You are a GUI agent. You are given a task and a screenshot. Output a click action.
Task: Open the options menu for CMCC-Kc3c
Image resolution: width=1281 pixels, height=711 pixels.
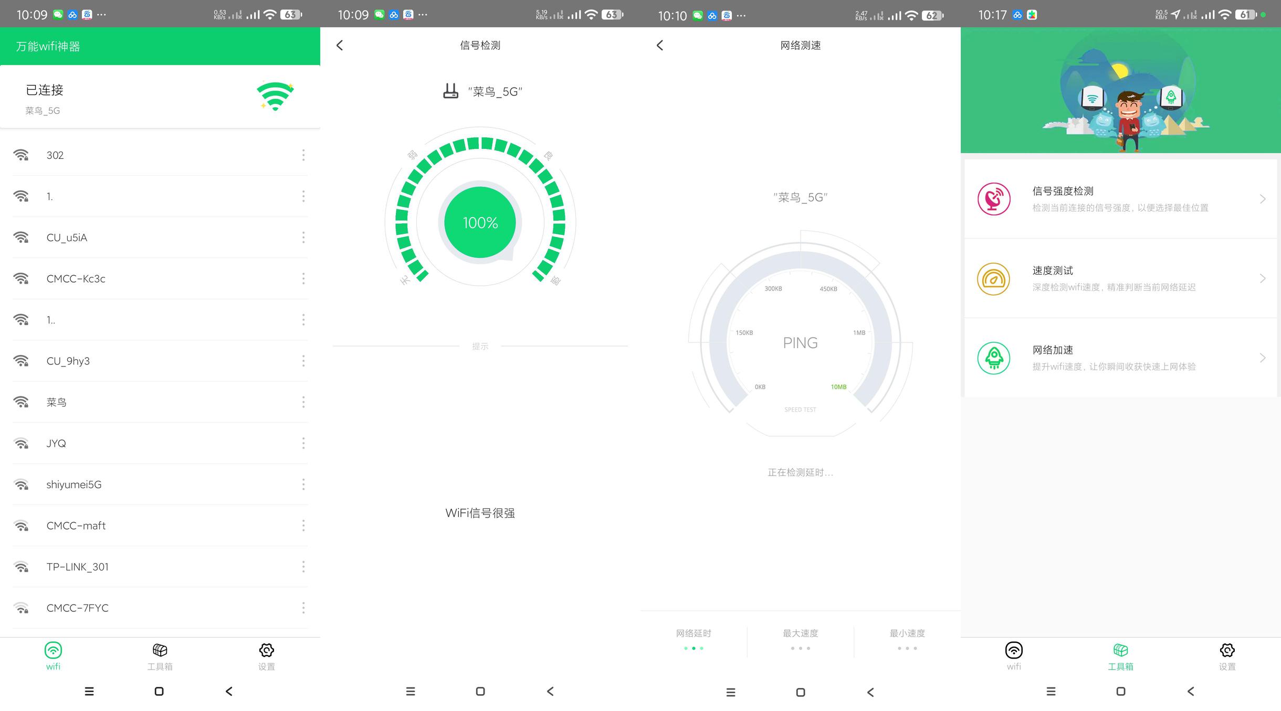(303, 279)
